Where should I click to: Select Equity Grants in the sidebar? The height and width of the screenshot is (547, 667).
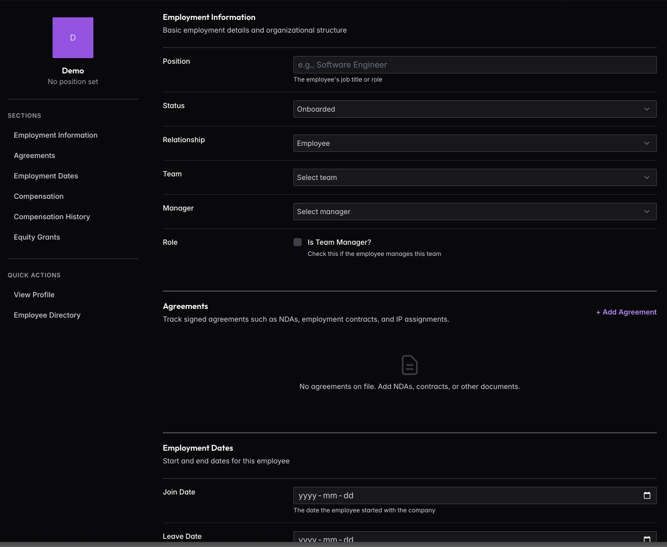pos(37,237)
